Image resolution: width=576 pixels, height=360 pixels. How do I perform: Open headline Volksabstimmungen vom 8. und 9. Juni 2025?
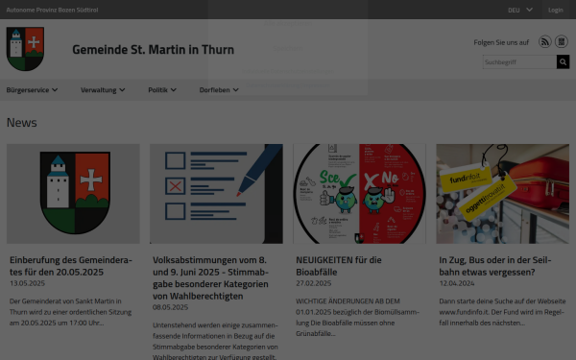point(211,277)
